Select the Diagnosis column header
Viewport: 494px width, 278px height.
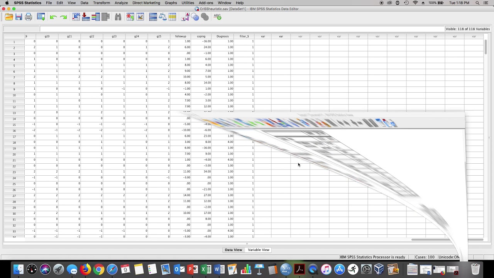click(223, 36)
